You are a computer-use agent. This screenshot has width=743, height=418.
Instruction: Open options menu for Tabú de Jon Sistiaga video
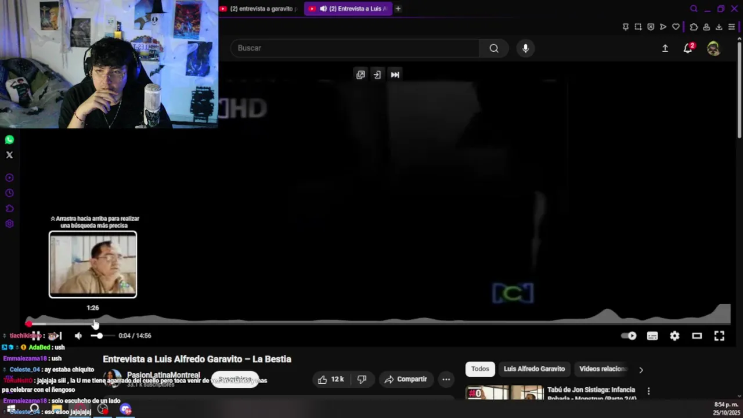click(648, 391)
